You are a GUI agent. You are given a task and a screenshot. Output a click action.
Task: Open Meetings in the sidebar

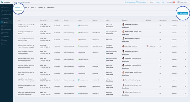[x=6, y=33]
